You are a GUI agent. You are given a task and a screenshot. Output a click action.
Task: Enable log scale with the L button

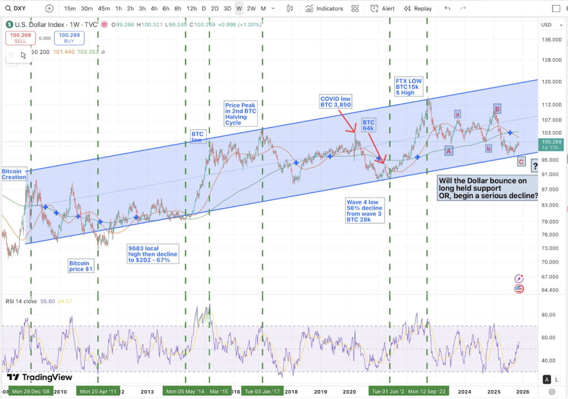click(557, 380)
